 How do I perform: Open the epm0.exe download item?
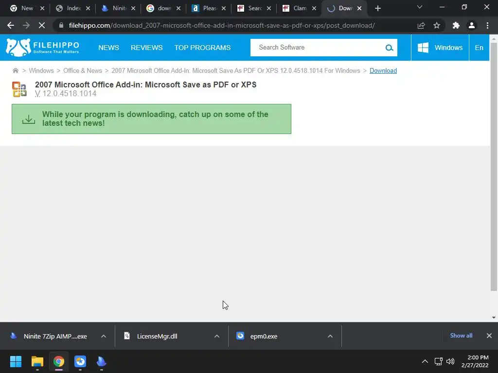264,336
